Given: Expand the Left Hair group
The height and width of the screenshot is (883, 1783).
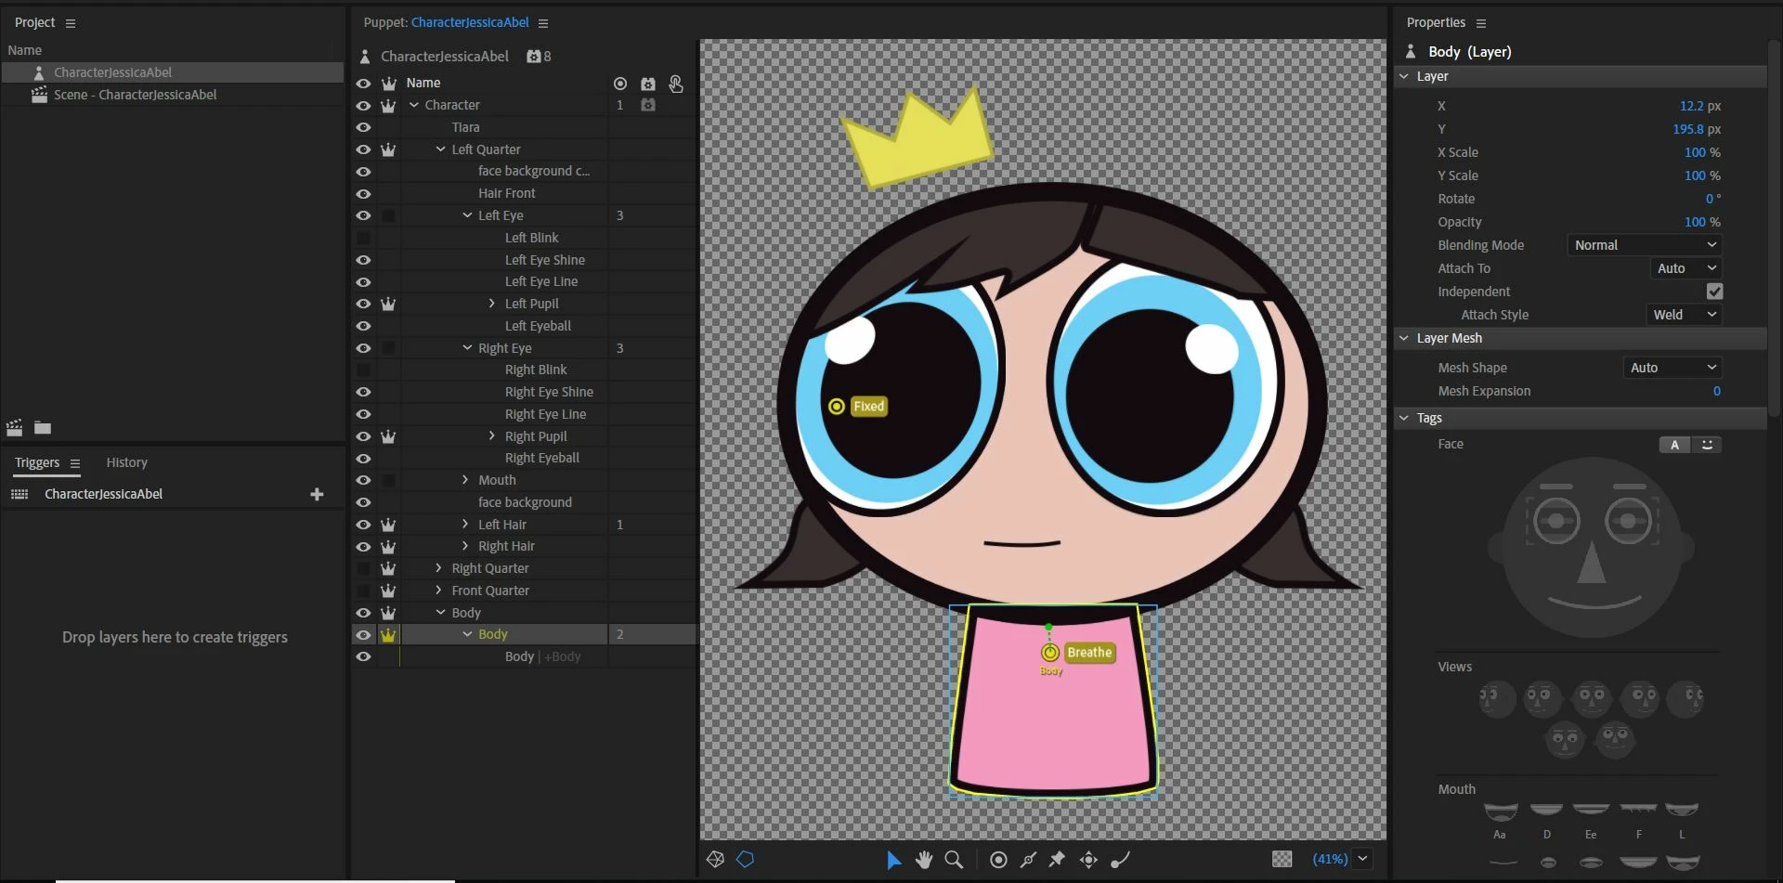Looking at the screenshot, I should pyautogui.click(x=465, y=525).
